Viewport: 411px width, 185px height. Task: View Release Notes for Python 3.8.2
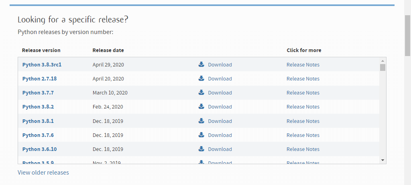point(303,107)
